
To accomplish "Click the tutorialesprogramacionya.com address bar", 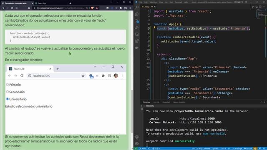I will pos(60,8).
